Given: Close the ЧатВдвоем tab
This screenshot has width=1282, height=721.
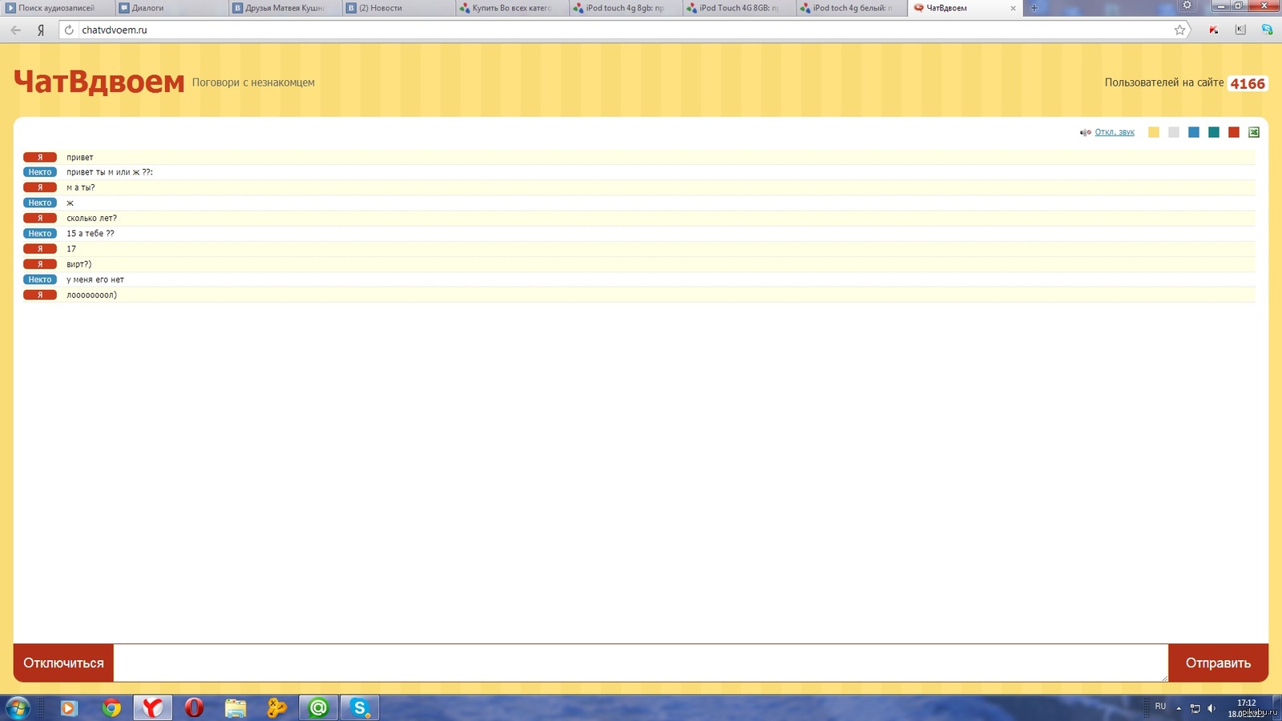Looking at the screenshot, I should tap(1013, 8).
